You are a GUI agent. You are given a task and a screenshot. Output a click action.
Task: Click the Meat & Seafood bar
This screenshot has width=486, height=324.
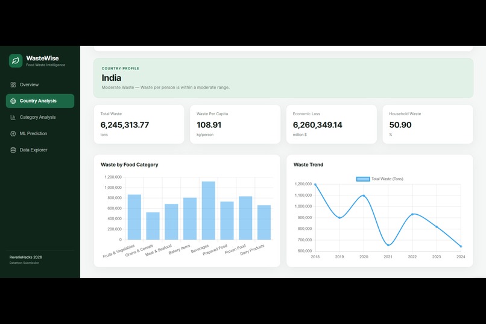click(x=171, y=221)
